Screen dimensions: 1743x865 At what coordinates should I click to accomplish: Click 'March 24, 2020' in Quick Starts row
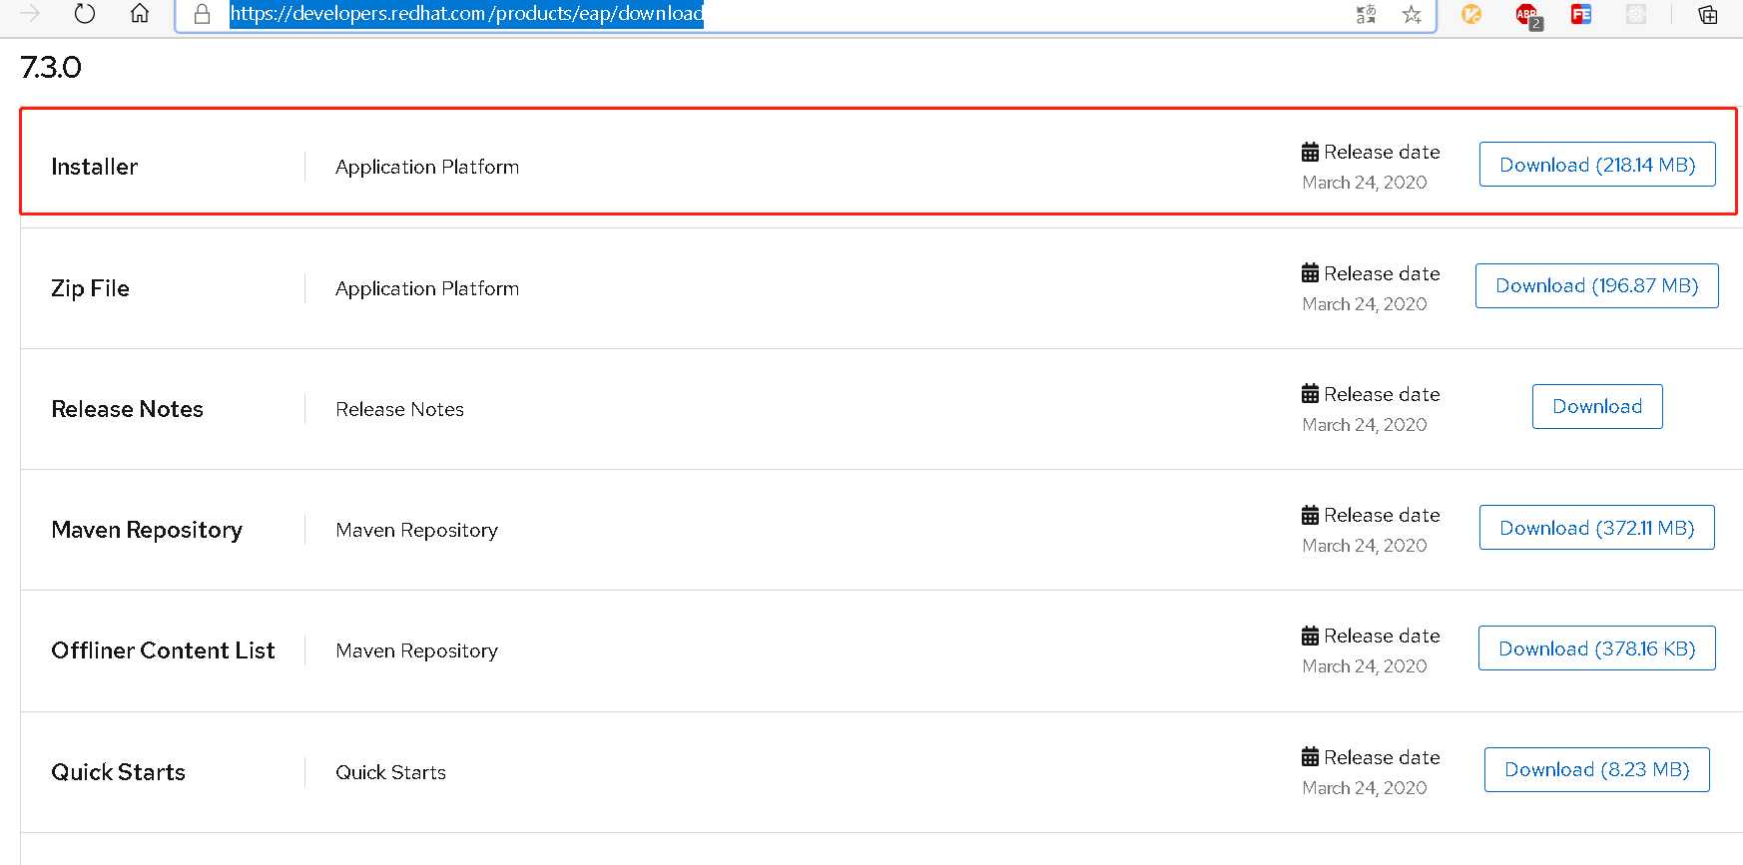(x=1365, y=788)
